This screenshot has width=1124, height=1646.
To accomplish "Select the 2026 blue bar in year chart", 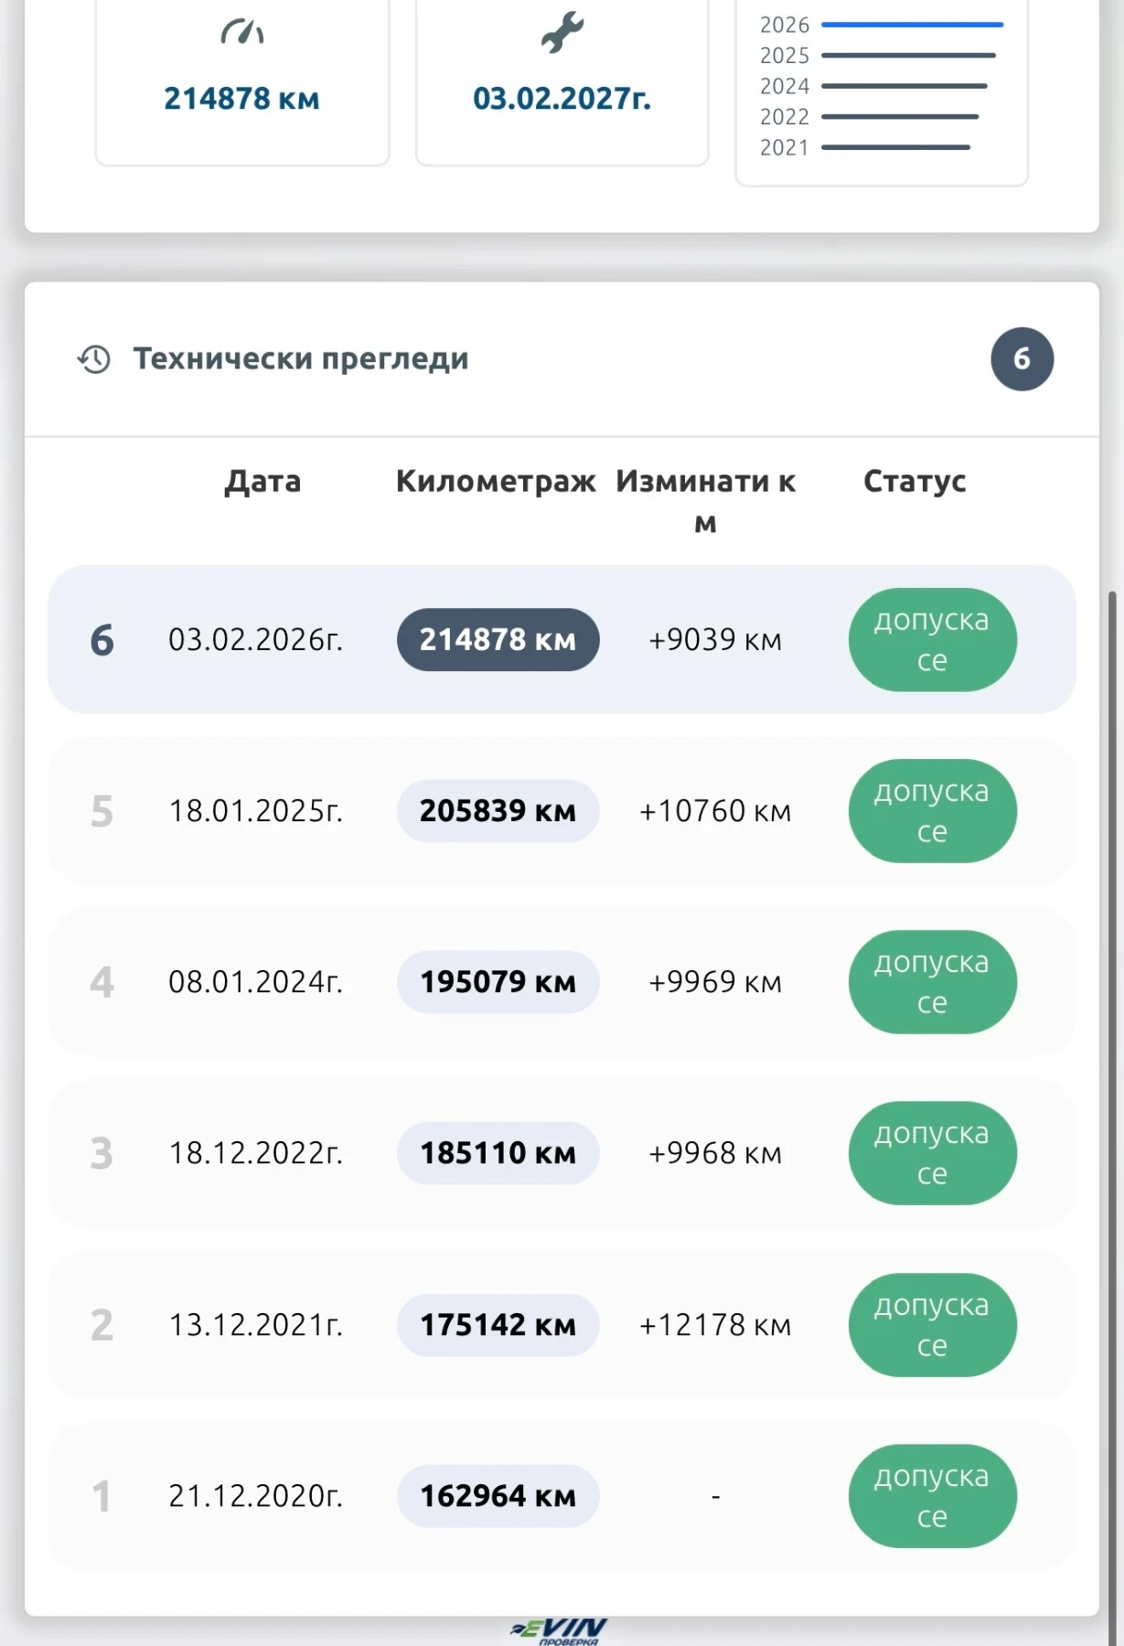I will coord(912,25).
